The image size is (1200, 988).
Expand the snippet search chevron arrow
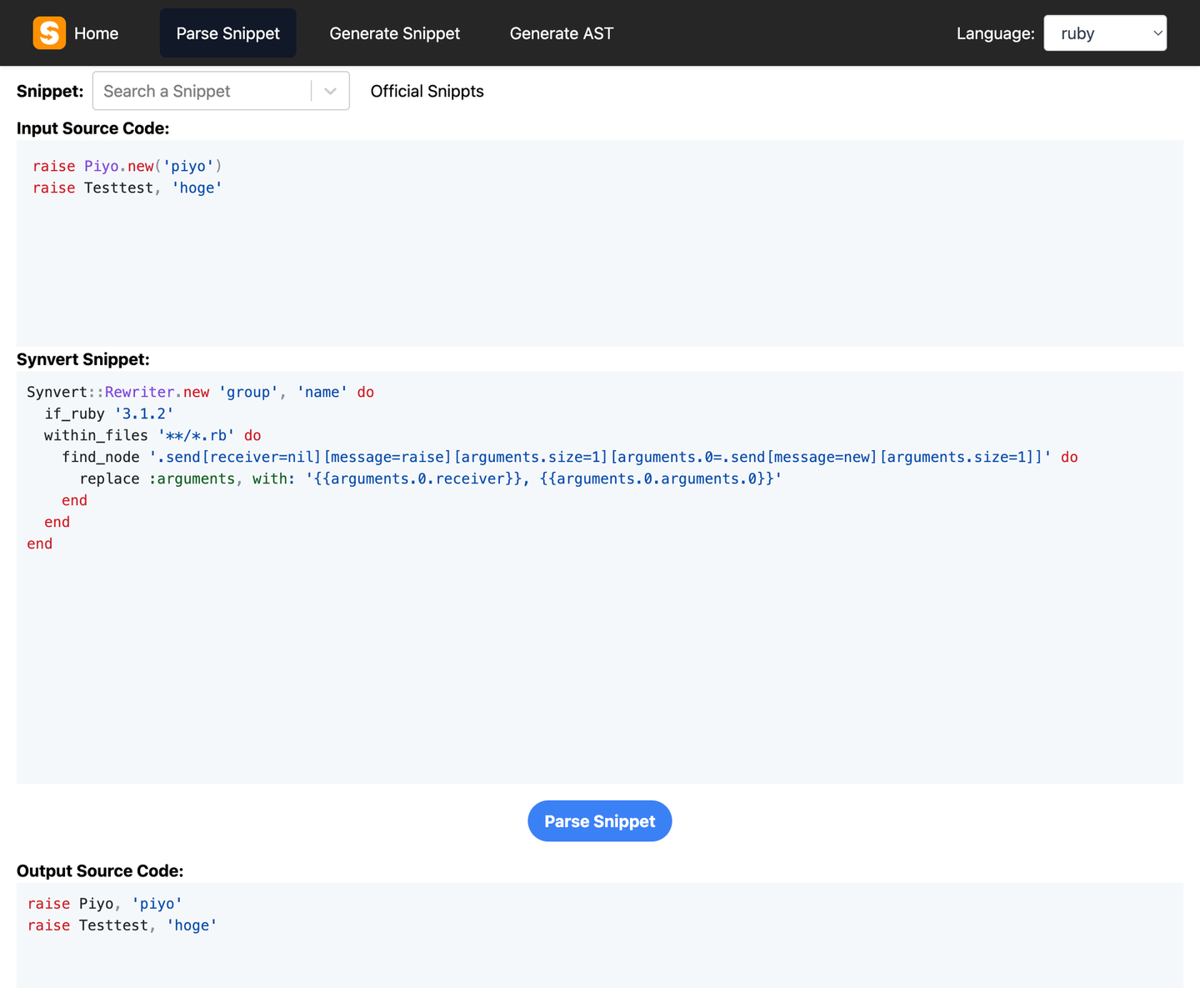point(331,91)
